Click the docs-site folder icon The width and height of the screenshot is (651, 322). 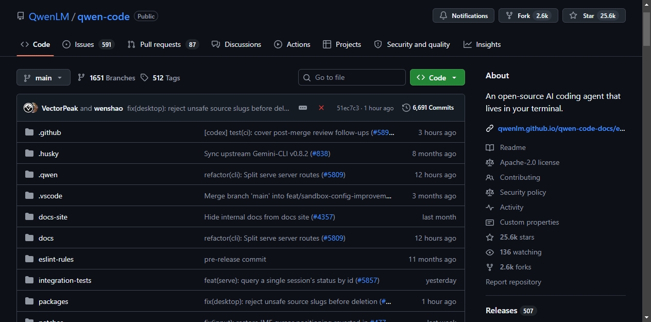pos(29,217)
